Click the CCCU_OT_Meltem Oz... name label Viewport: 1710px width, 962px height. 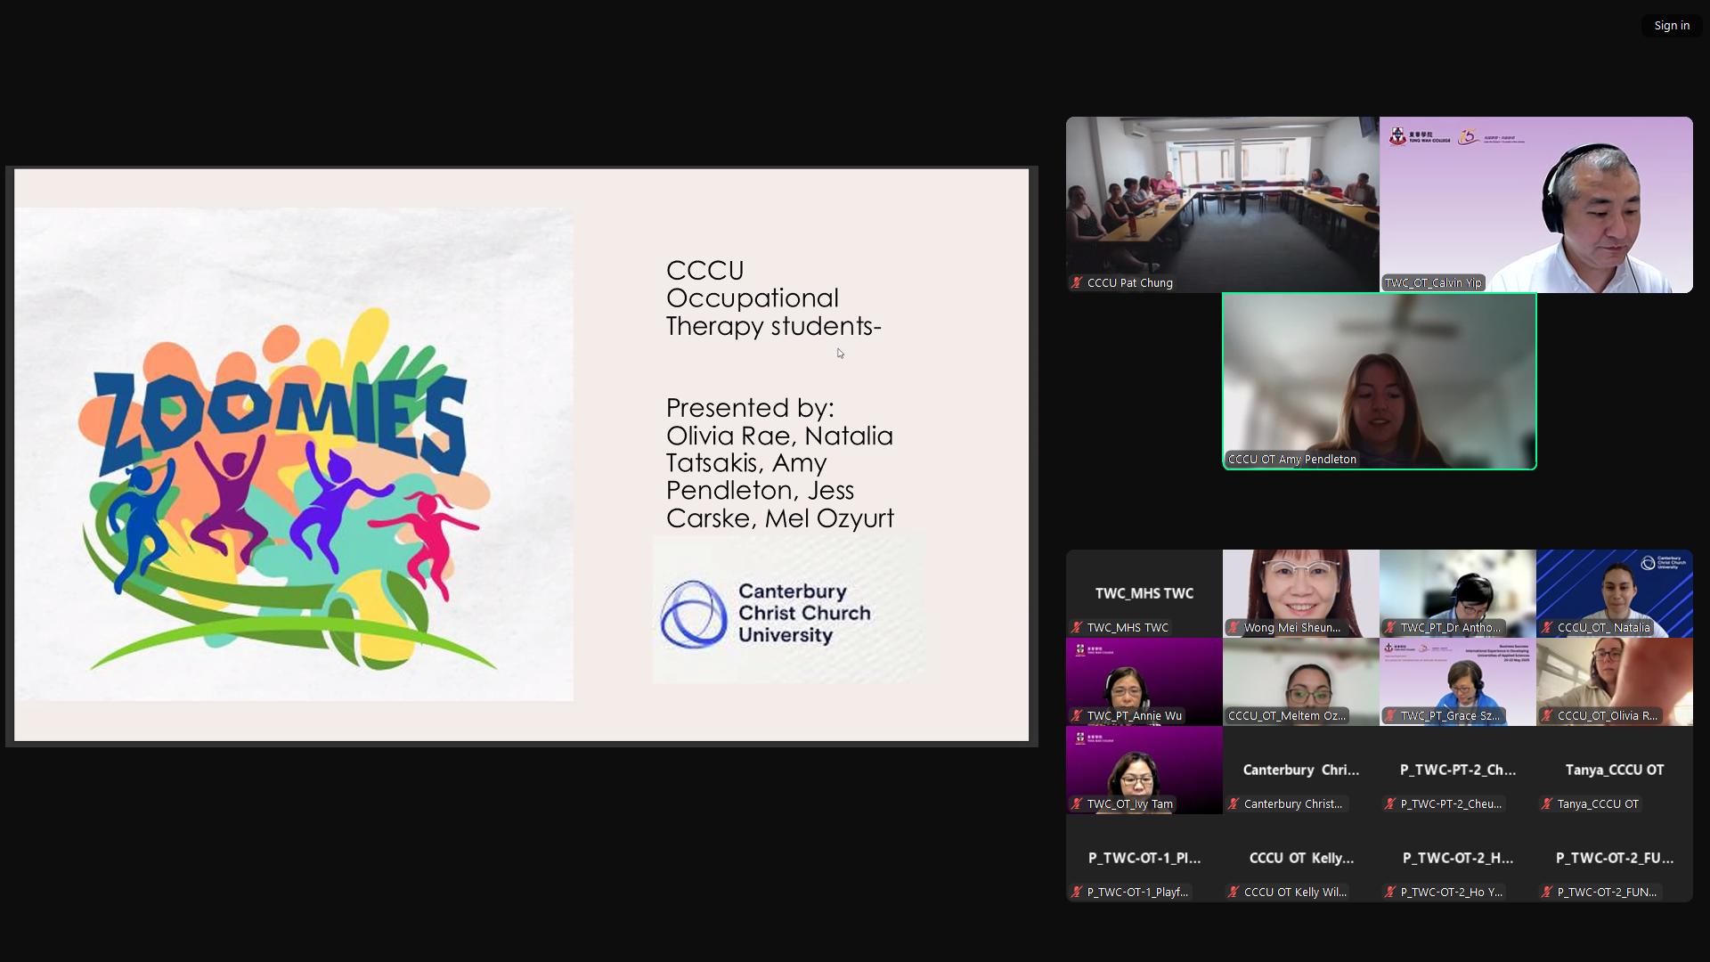1287,715
